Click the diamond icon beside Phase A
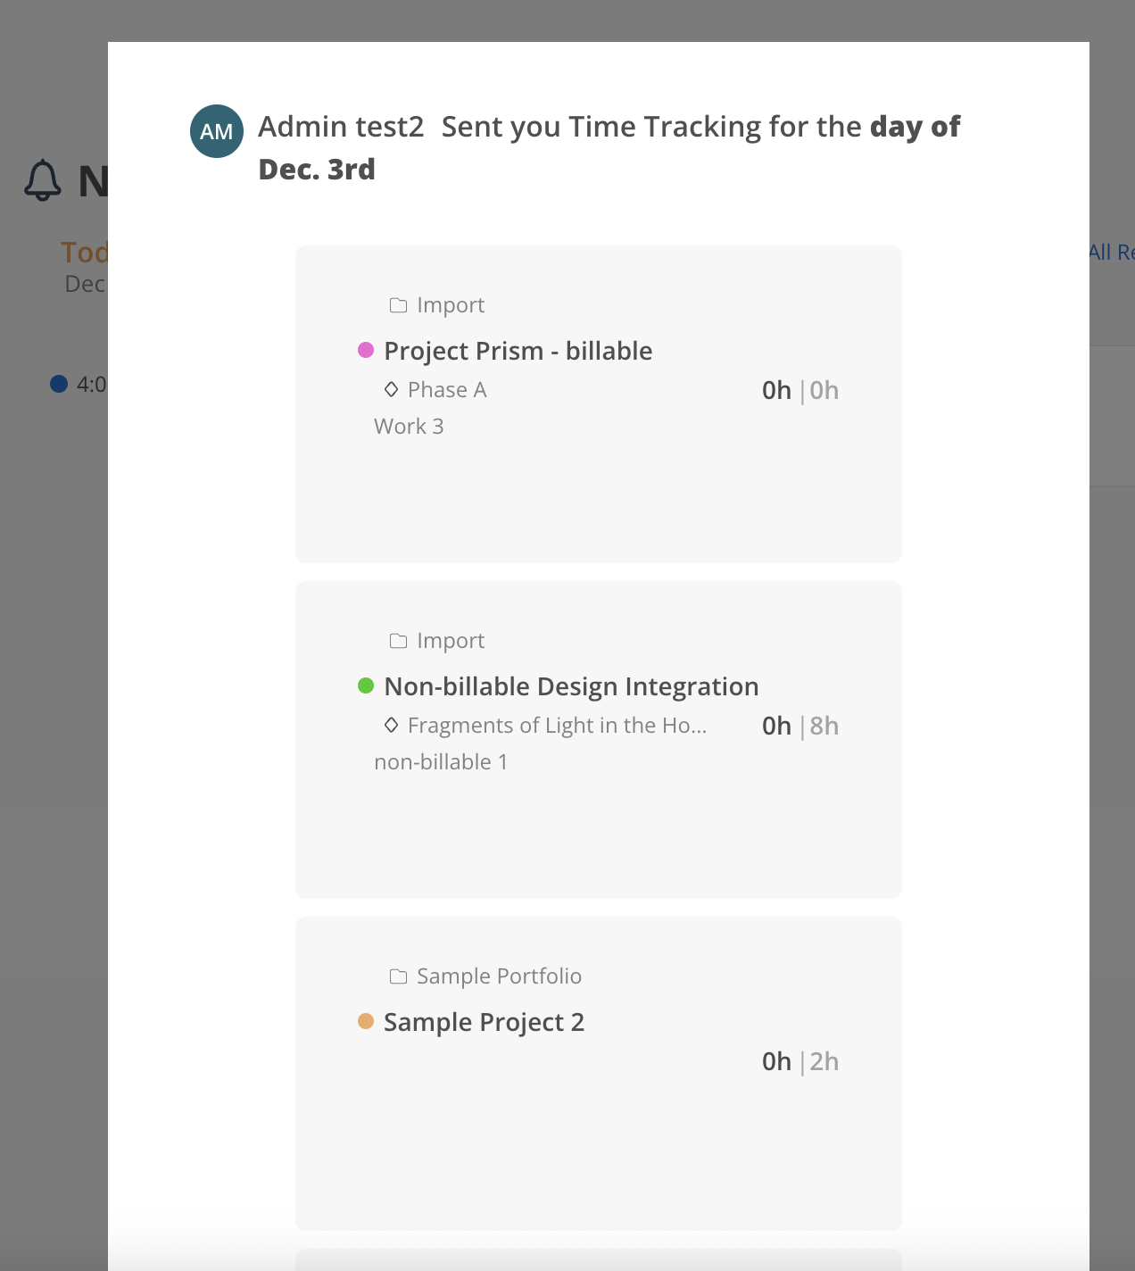The image size is (1135, 1271). coord(391,389)
